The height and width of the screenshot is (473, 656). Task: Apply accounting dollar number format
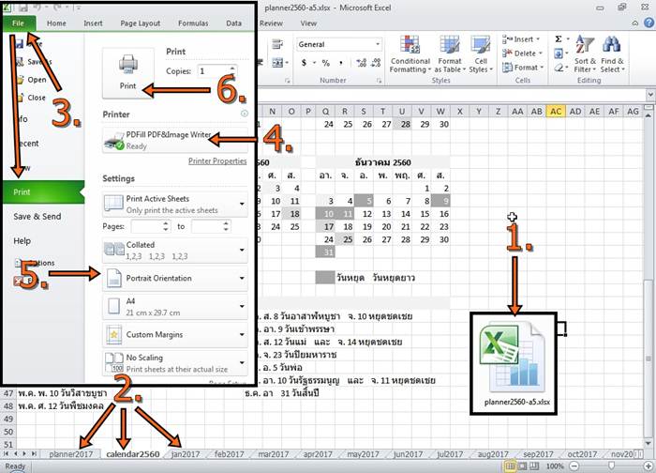[304, 63]
